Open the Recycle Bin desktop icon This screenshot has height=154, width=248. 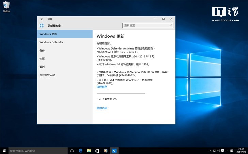(6, 7)
